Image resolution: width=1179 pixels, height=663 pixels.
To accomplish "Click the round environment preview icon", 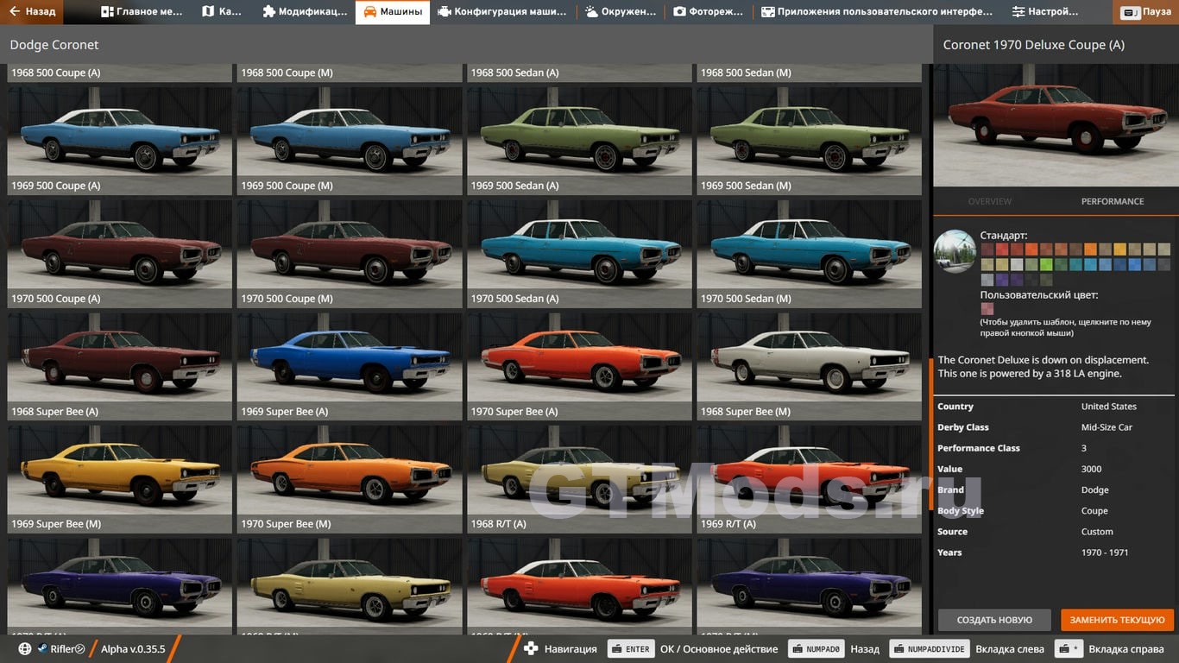I will click(x=955, y=251).
